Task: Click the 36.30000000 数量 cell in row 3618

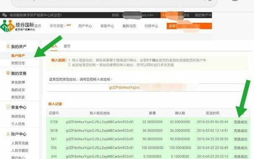Action: point(152,131)
